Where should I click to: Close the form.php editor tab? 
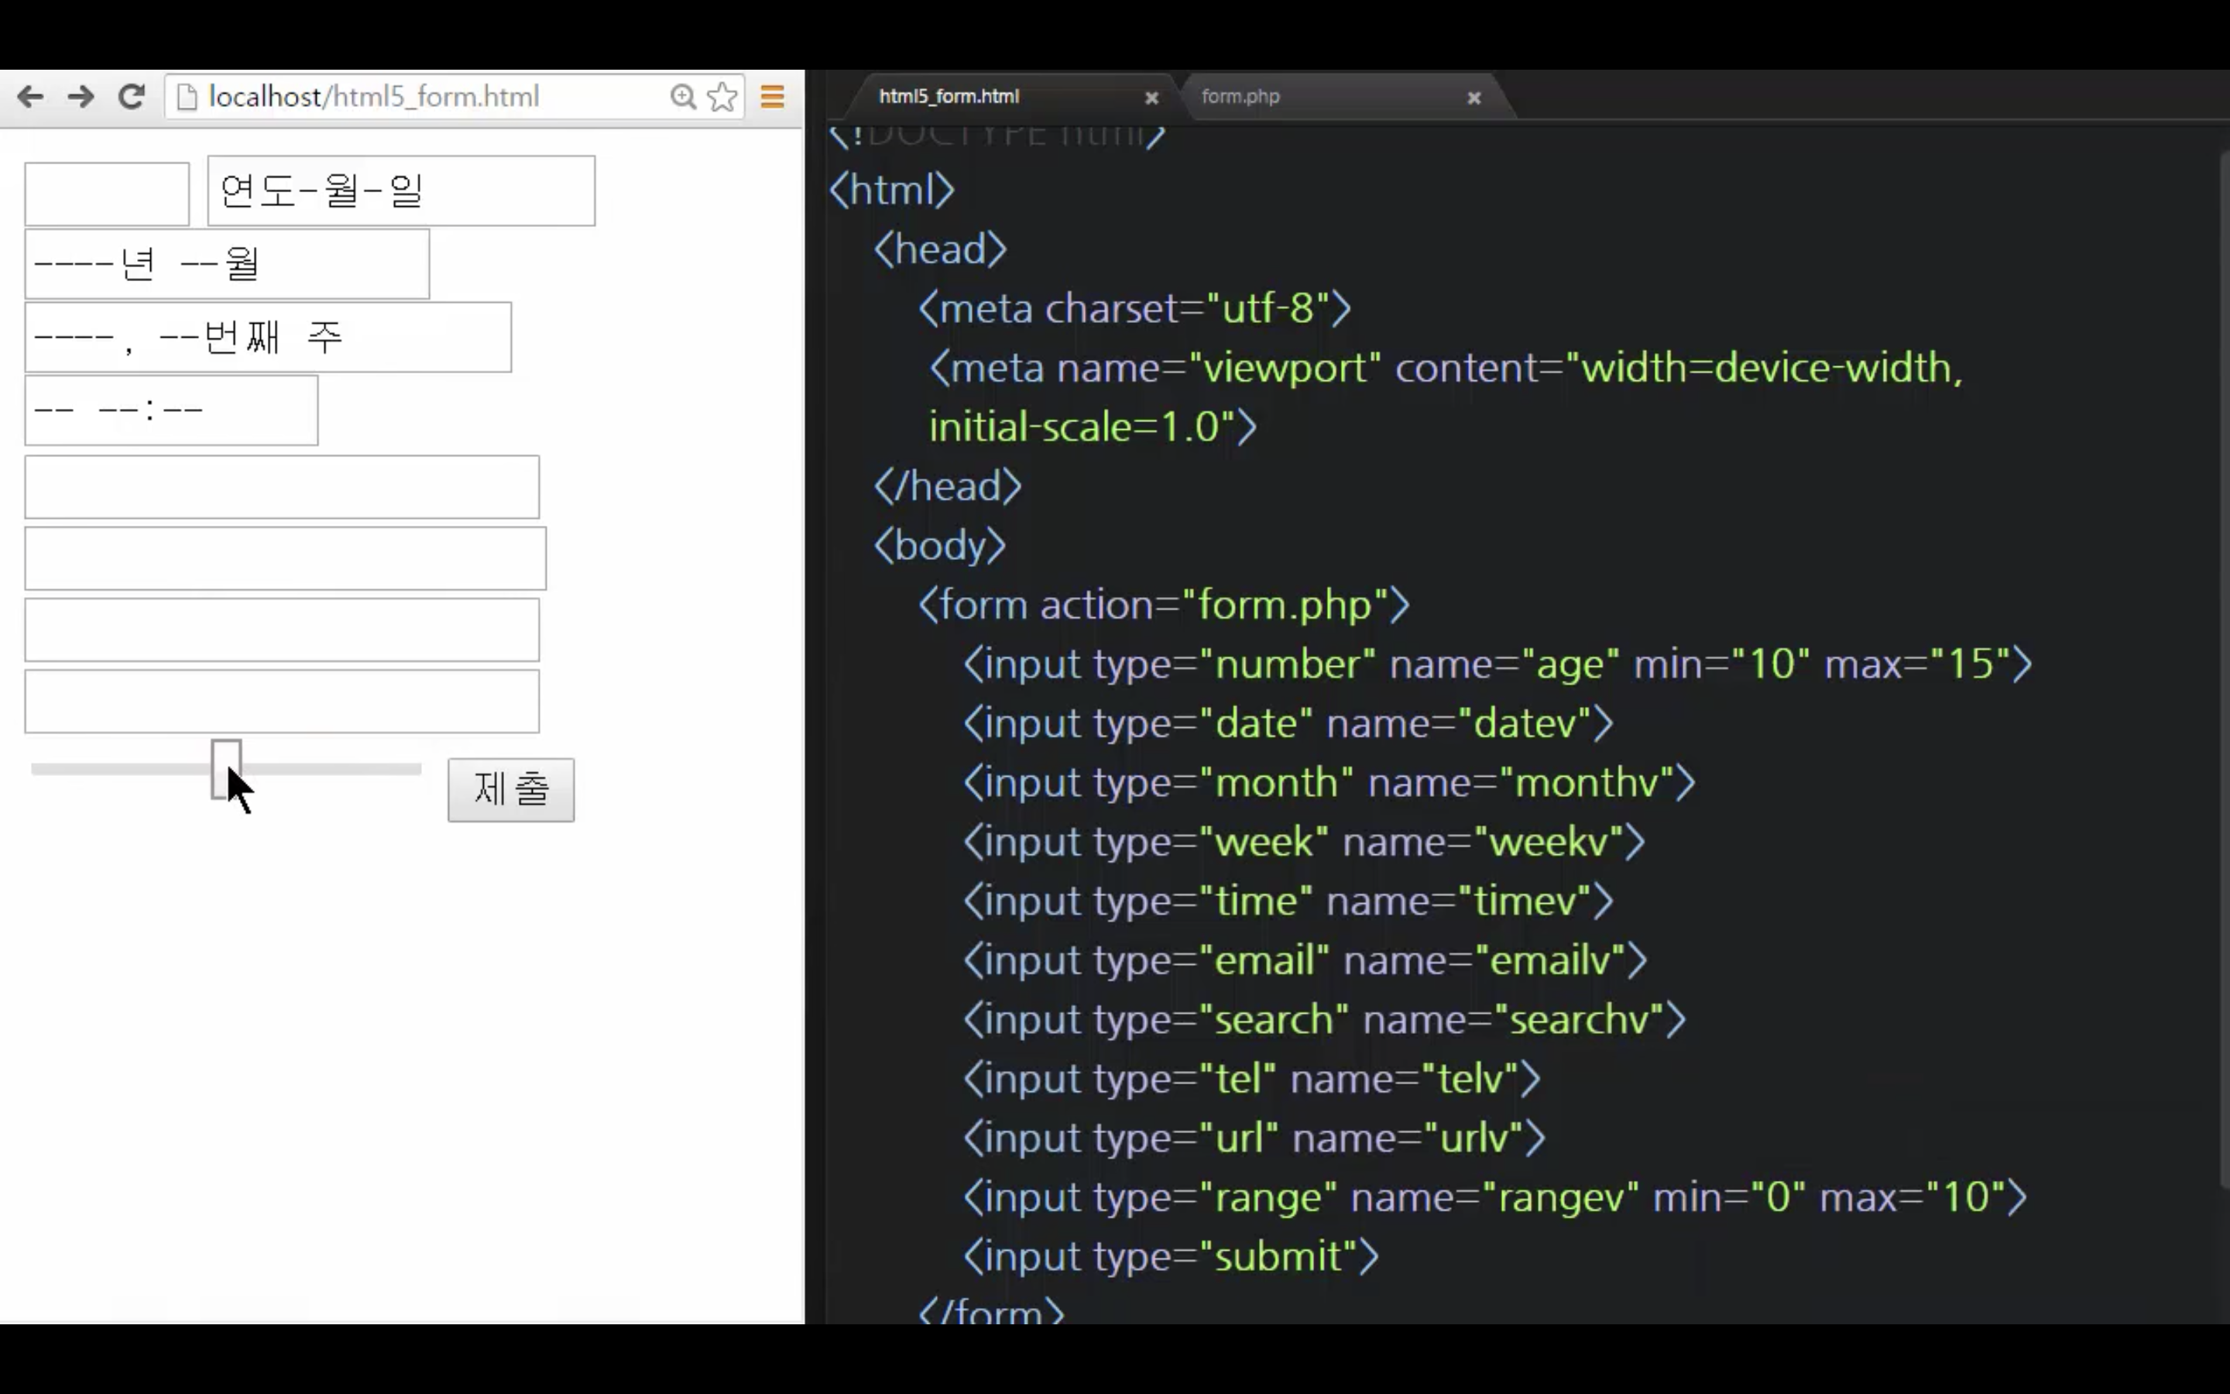[1474, 98]
